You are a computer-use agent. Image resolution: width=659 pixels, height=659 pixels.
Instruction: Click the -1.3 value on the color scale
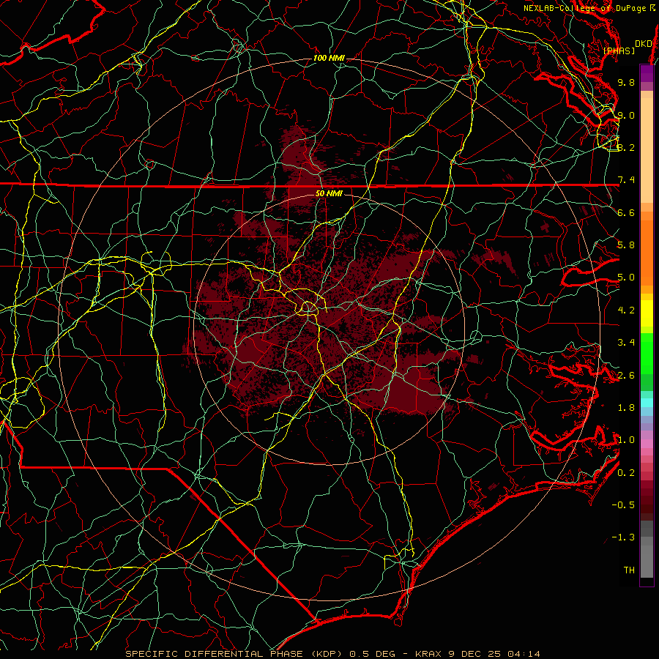(x=623, y=537)
